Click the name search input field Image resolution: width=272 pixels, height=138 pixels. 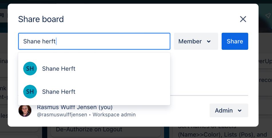(94, 42)
